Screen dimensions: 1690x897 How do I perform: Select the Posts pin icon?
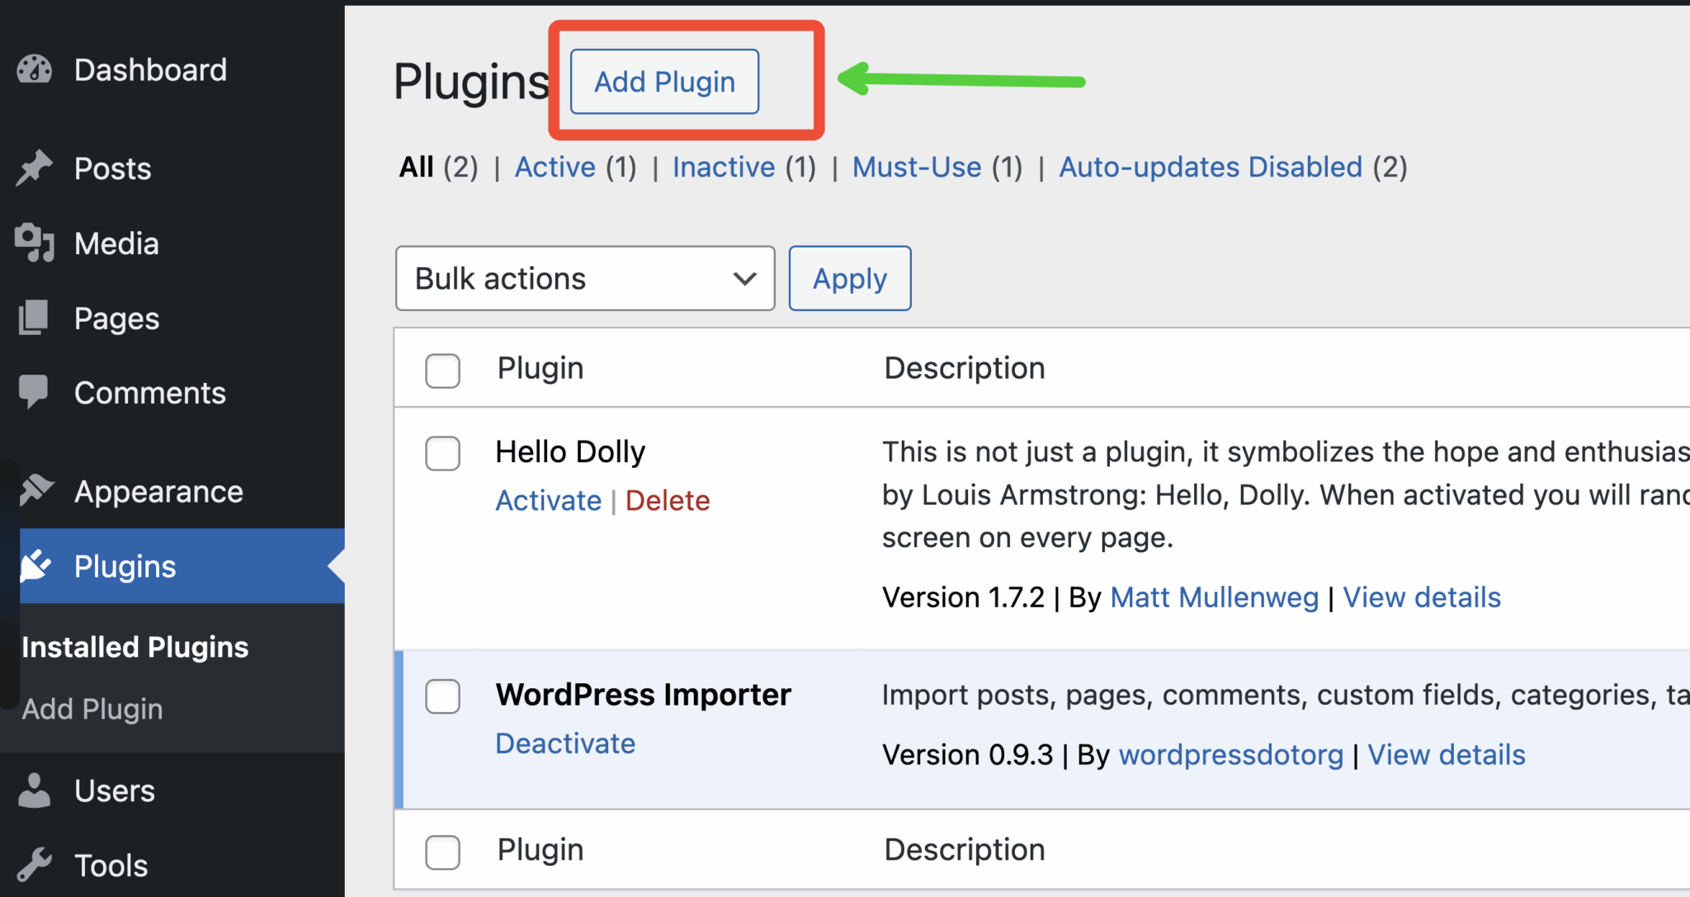pos(35,168)
